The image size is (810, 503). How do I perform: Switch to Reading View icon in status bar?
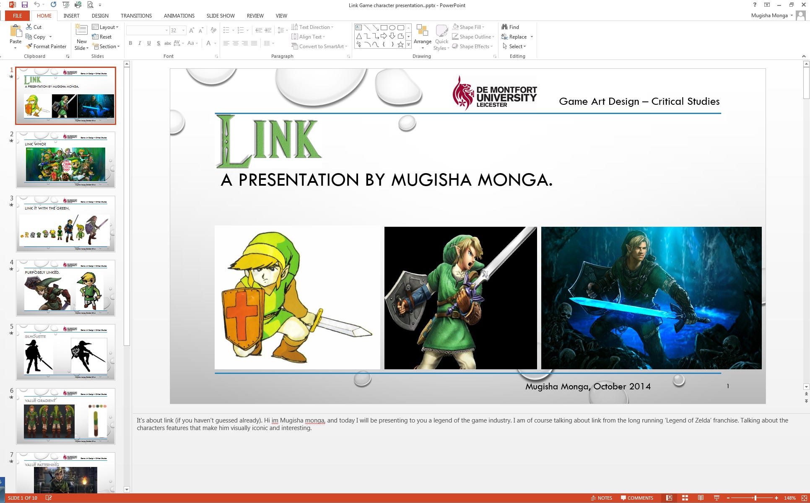[701, 498]
